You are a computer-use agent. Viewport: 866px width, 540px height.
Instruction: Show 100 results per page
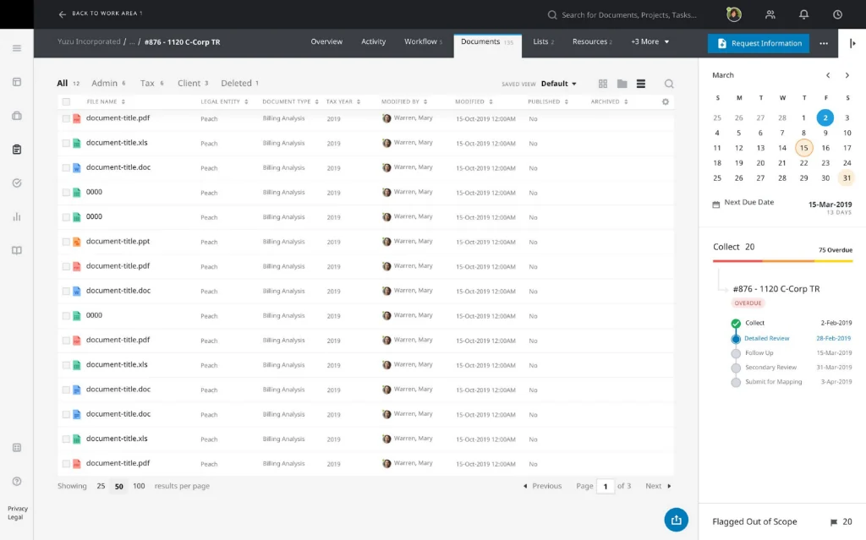[139, 486]
